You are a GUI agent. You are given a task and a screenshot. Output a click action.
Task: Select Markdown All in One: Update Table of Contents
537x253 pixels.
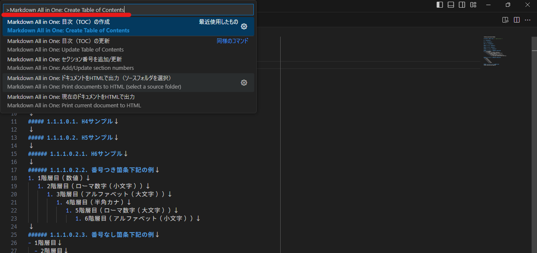(x=128, y=45)
